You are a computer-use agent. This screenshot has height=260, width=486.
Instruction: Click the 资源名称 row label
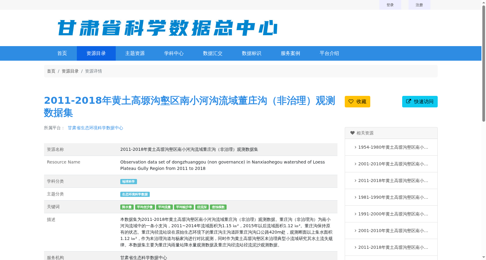pyautogui.click(x=55, y=149)
